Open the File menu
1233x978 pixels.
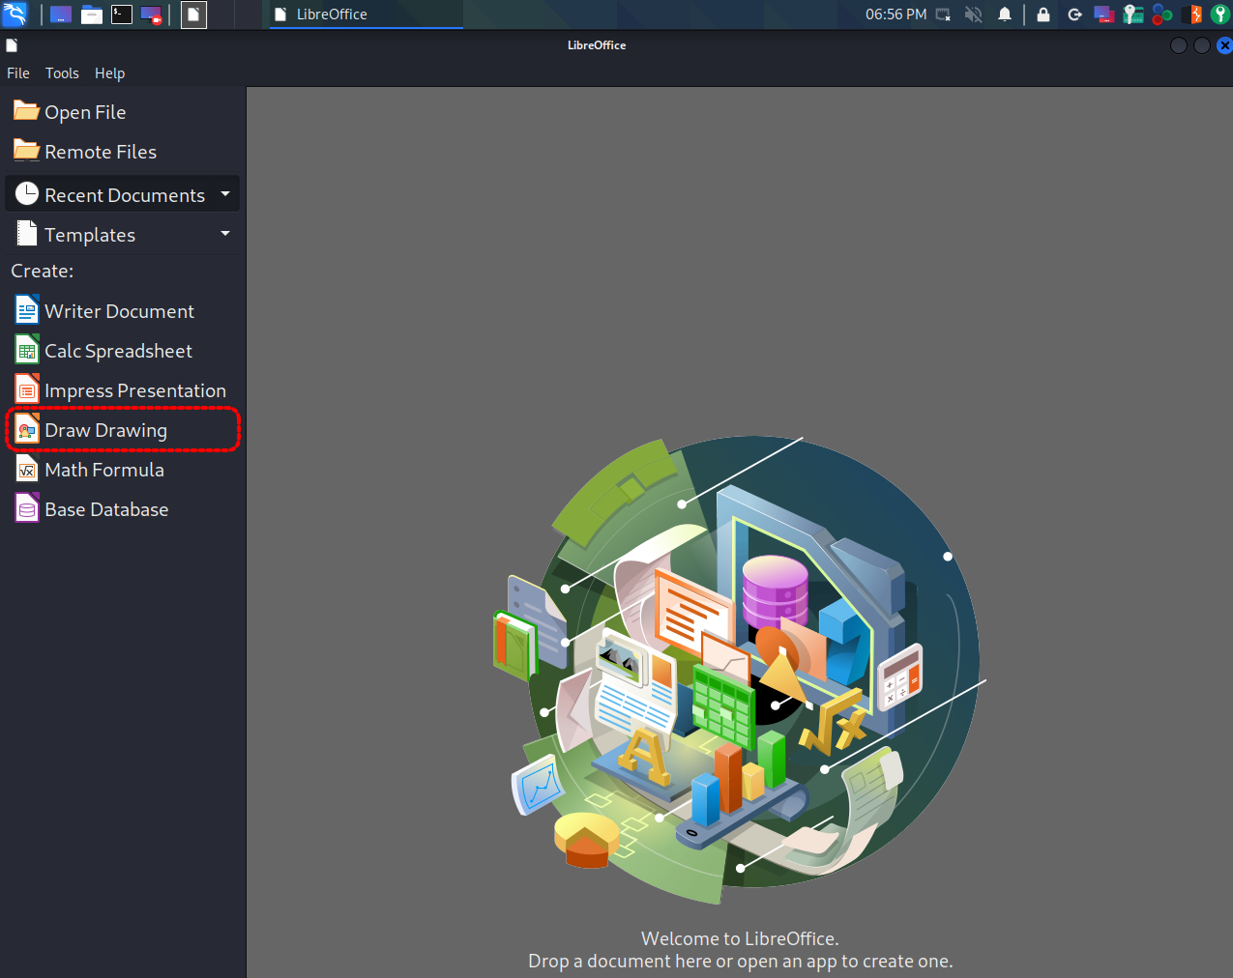[x=18, y=73]
